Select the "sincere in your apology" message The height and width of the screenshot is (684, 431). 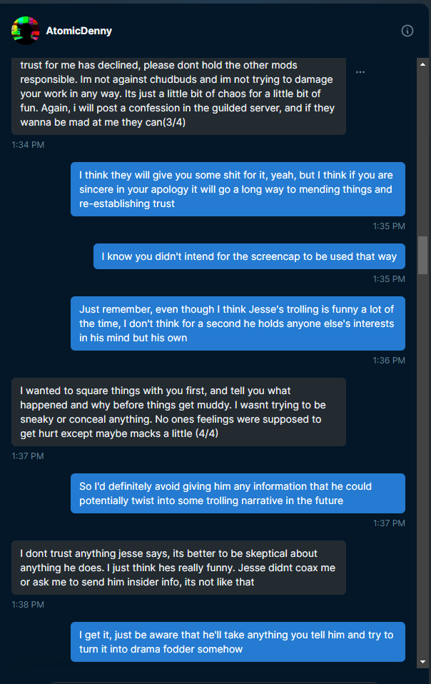[x=238, y=189]
